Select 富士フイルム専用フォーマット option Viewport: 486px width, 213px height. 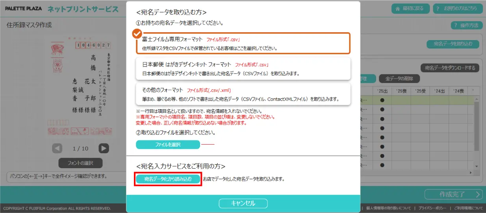243,43
